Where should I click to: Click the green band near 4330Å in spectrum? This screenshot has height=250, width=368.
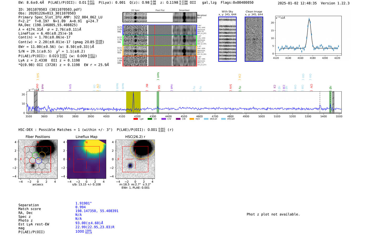[158, 102]
